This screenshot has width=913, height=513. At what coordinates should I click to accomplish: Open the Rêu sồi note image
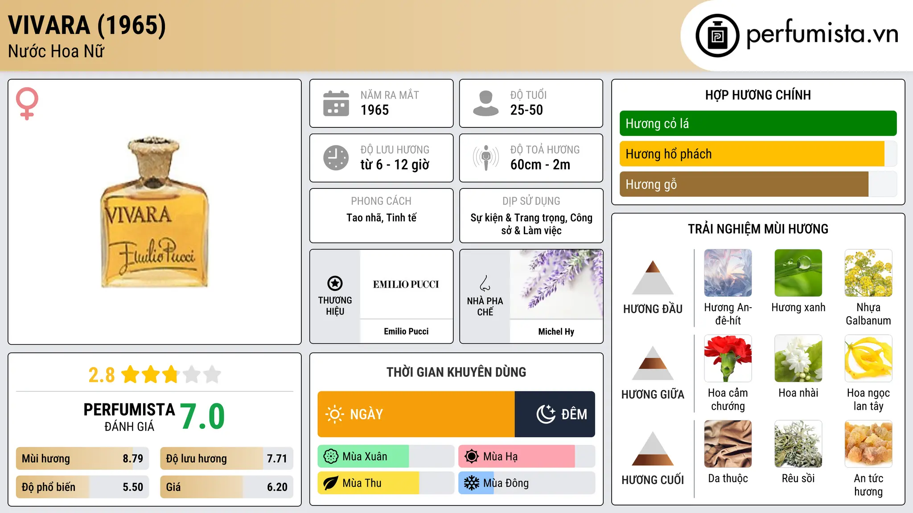tap(798, 444)
